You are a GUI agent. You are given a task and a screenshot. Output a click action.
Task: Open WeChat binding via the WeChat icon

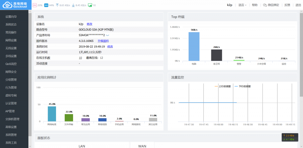click(x=265, y=5)
